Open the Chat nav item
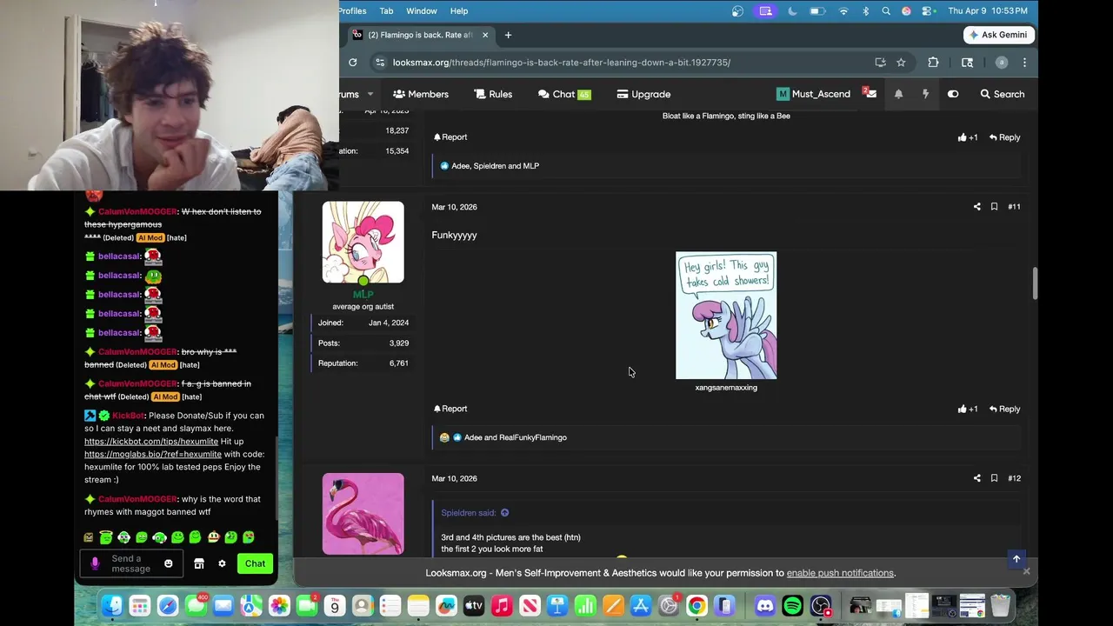1113x626 pixels. [564, 94]
